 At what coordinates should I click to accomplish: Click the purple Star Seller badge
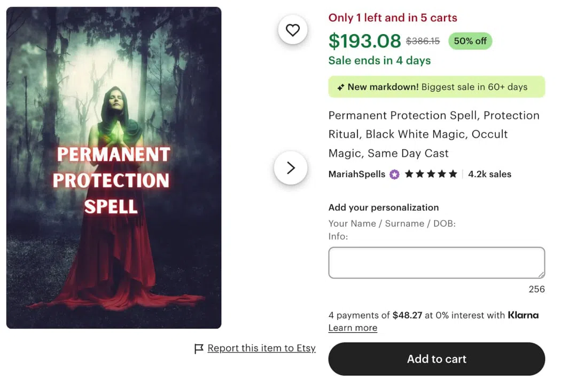(394, 174)
